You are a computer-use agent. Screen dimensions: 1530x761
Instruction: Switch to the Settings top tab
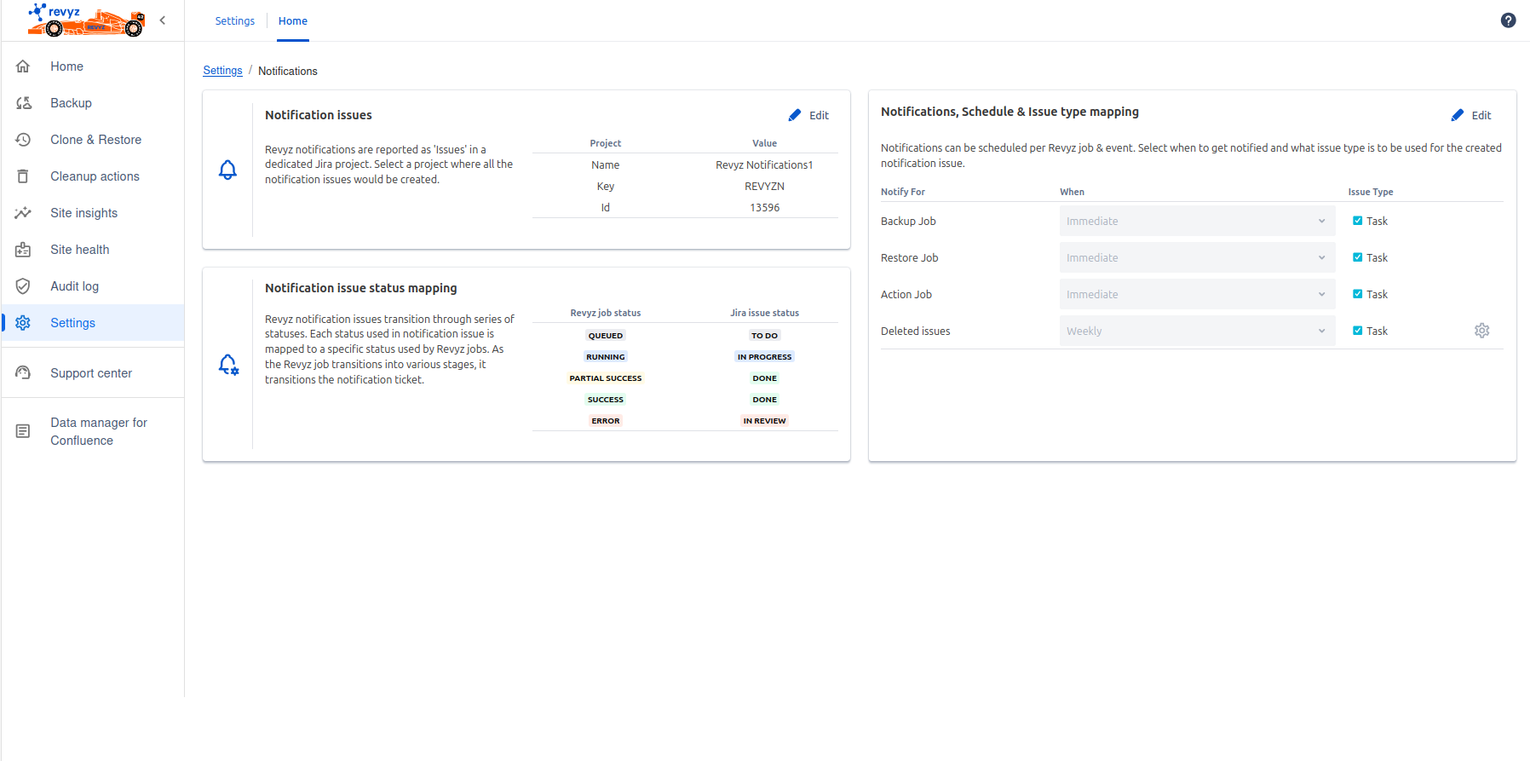(234, 20)
